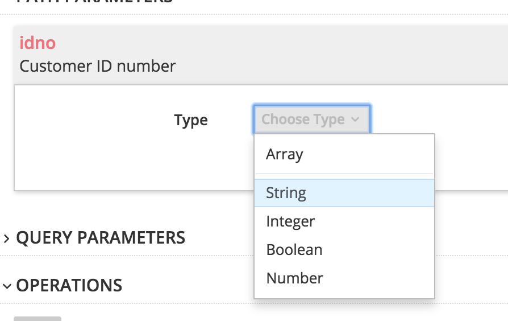Choose String as the parameter type
508x321 pixels.
click(x=286, y=193)
